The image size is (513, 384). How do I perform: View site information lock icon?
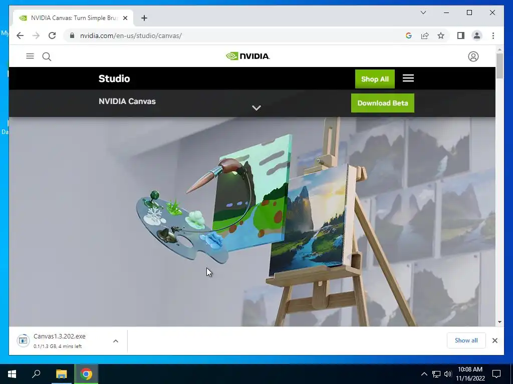coord(72,35)
